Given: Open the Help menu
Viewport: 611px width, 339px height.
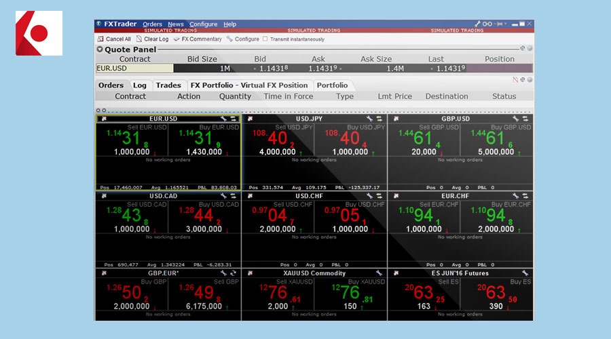Looking at the screenshot, I should coord(230,24).
